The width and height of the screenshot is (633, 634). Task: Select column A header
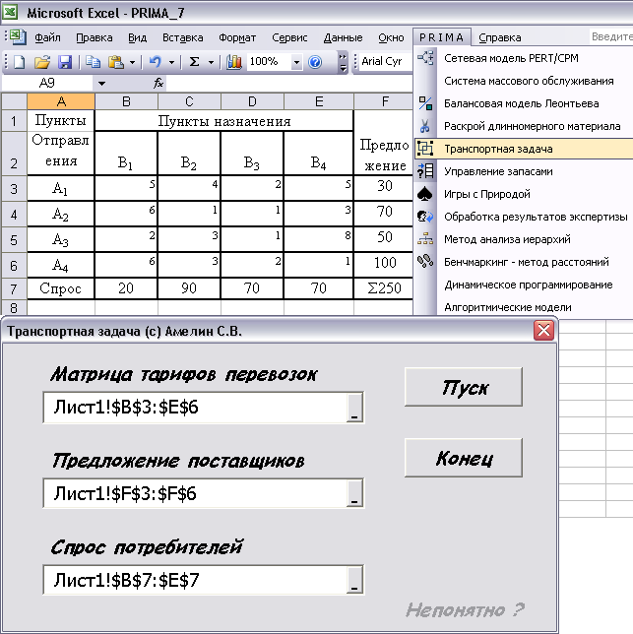tap(61, 101)
